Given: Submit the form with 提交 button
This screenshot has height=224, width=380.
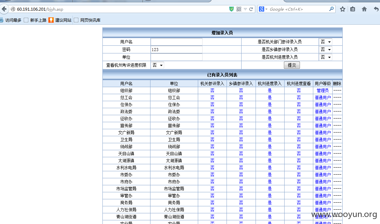Looking at the screenshot, I should tap(292, 65).
